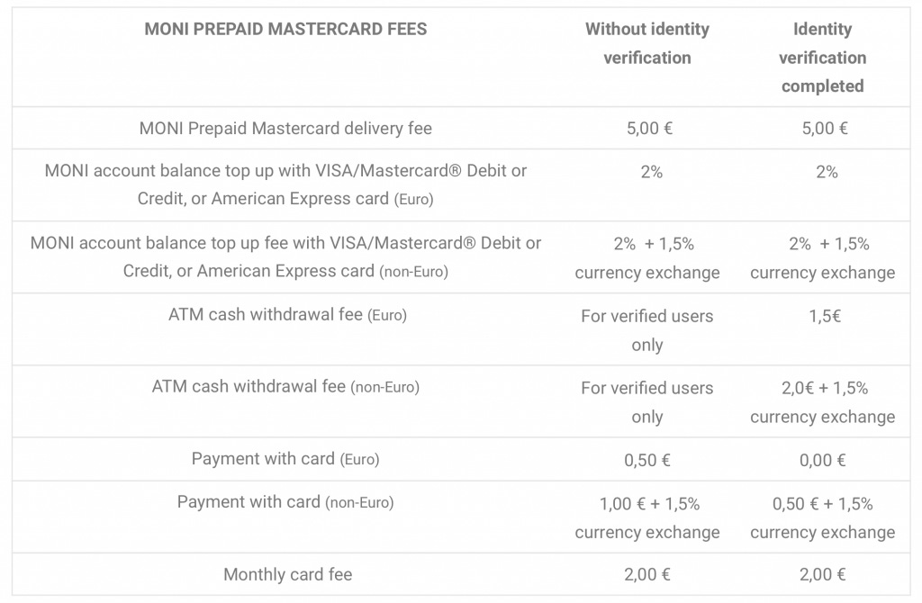Viewport: 922px width, 603px height.
Task: Select the 2% verified Euro top up fee
Action: point(827,172)
